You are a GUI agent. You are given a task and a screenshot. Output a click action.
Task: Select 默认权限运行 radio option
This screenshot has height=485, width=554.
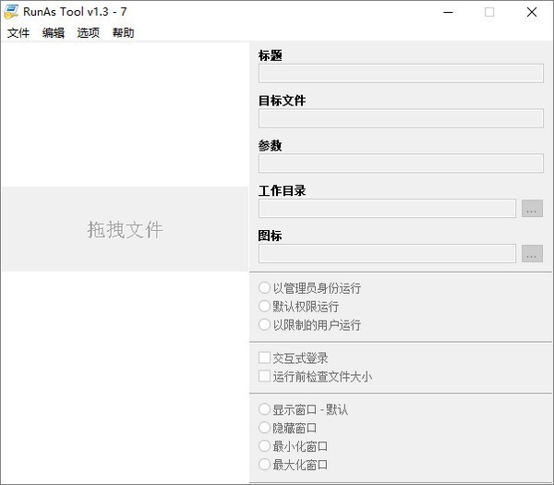pos(265,307)
